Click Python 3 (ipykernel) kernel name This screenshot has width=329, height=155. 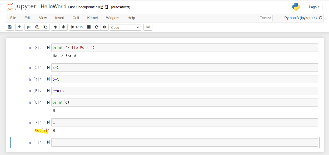tap(301, 18)
